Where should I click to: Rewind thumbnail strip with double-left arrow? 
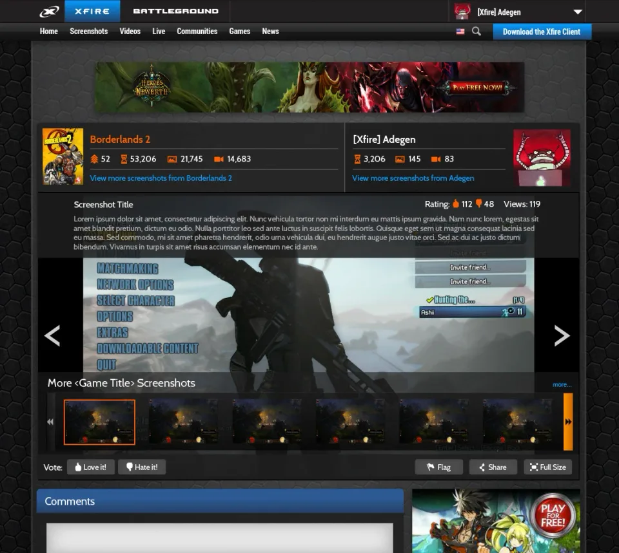(x=50, y=422)
